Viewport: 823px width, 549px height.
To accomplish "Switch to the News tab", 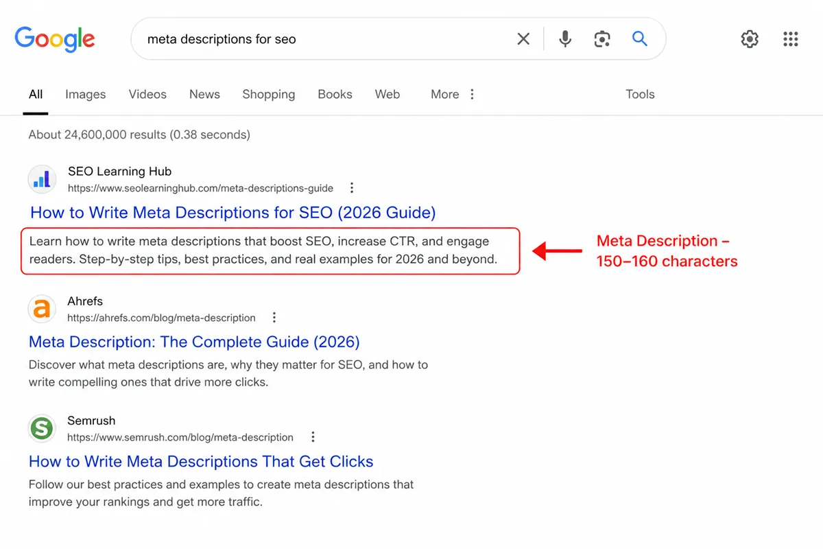I will click(x=204, y=94).
